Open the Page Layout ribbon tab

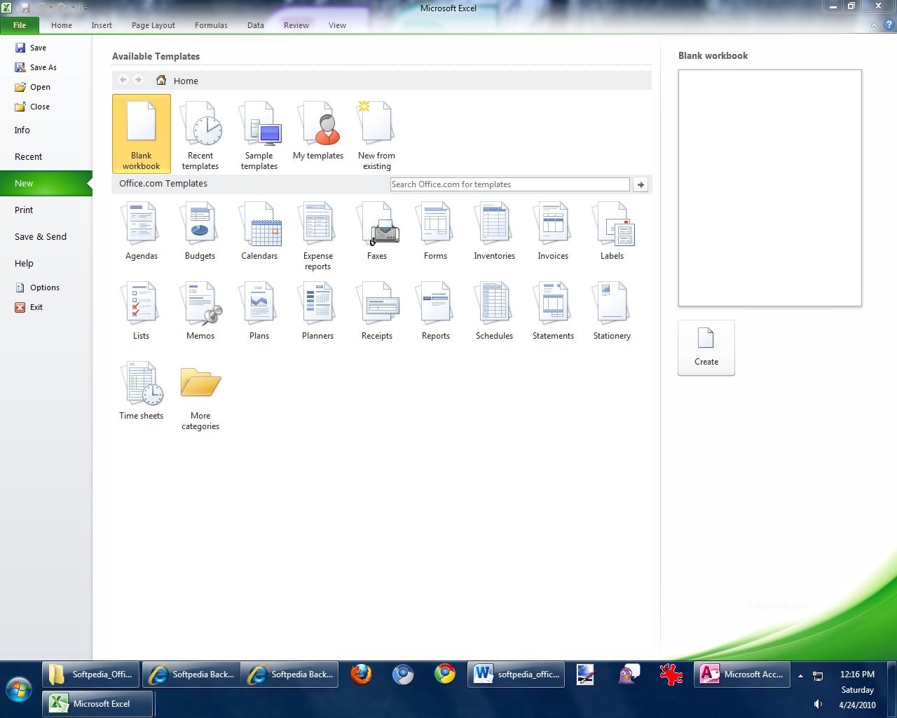pos(153,25)
